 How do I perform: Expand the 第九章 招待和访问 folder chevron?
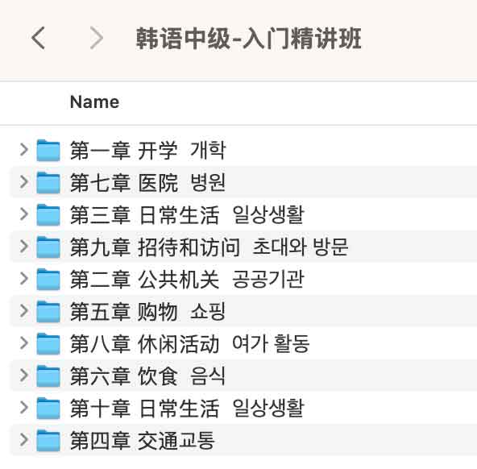[23, 247]
